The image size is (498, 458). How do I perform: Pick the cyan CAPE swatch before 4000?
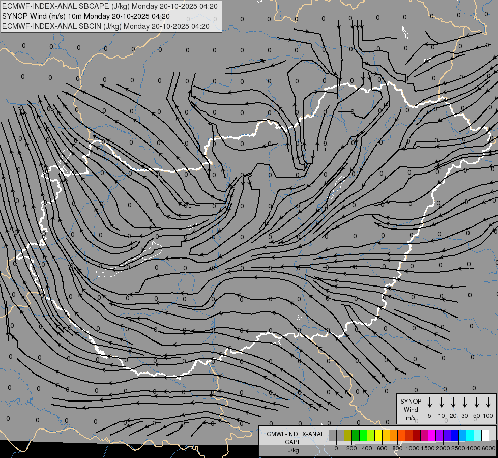[x=470, y=435]
